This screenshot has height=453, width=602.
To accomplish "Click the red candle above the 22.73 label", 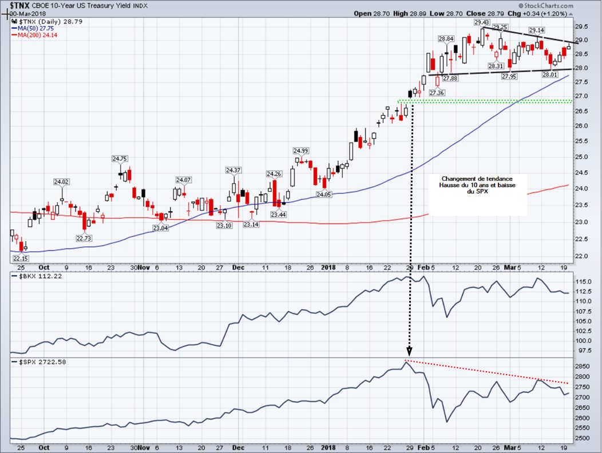I will pyautogui.click(x=85, y=221).
